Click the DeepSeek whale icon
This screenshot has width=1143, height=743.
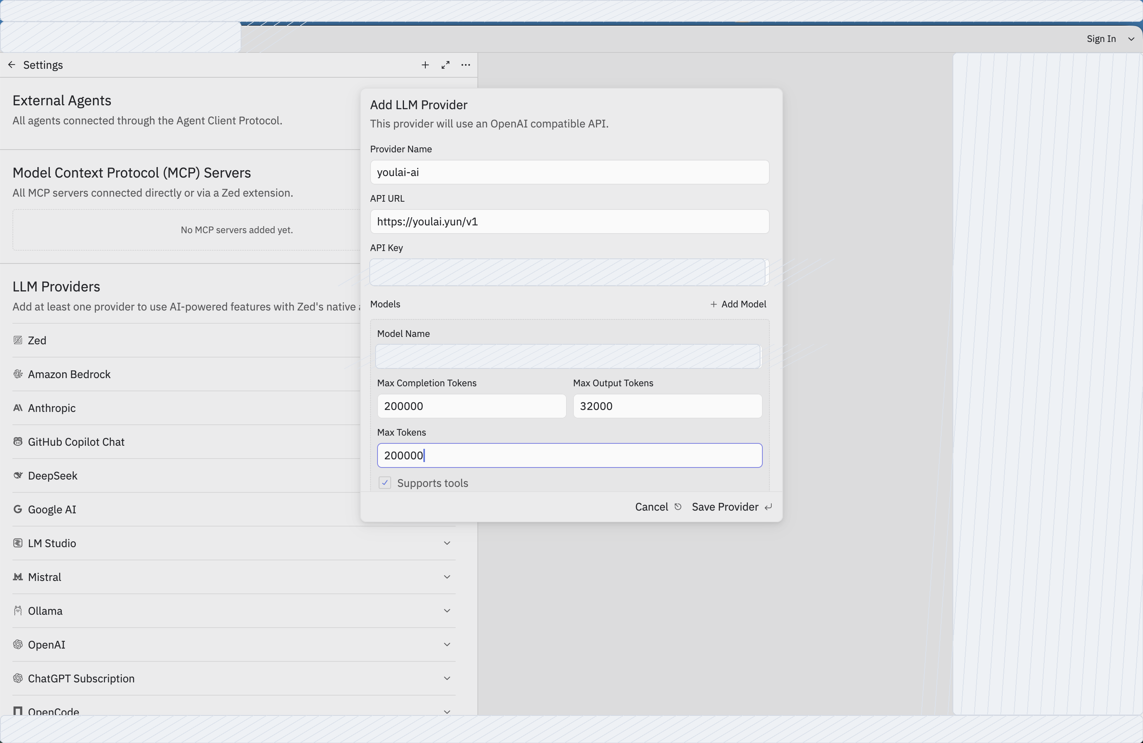pyautogui.click(x=18, y=476)
